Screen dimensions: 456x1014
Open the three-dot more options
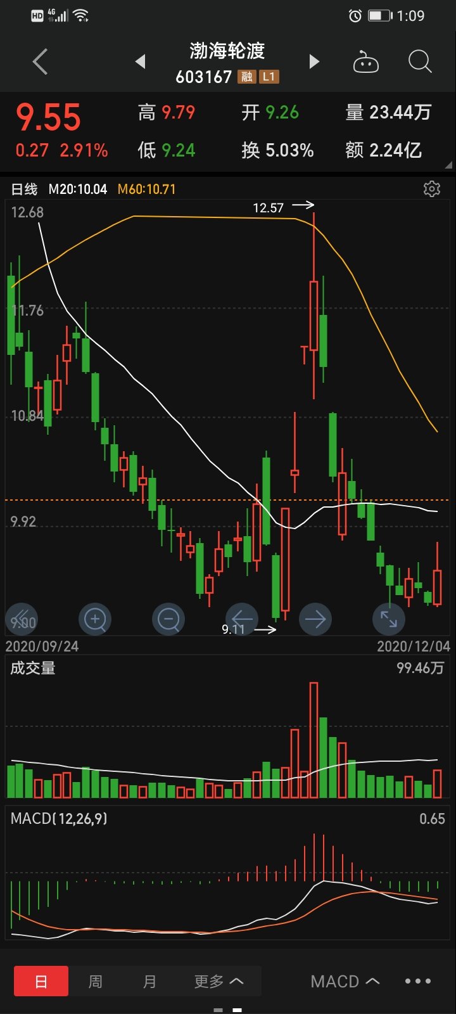click(418, 981)
